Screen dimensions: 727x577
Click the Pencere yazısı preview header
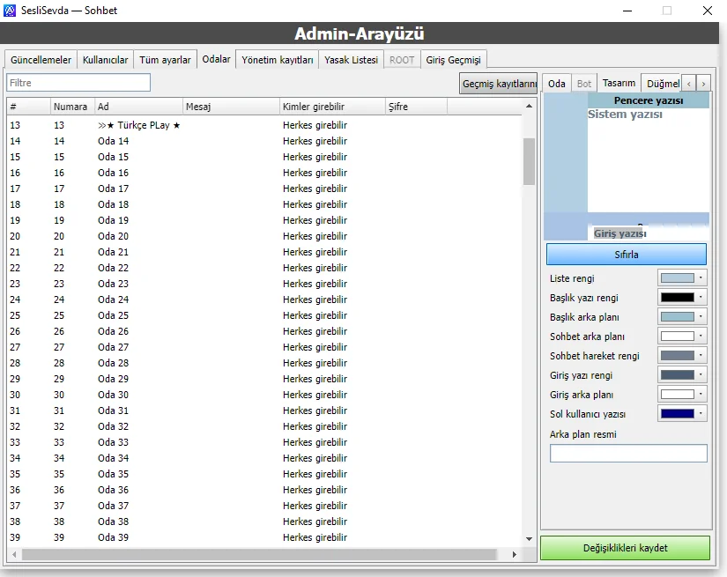(x=649, y=100)
